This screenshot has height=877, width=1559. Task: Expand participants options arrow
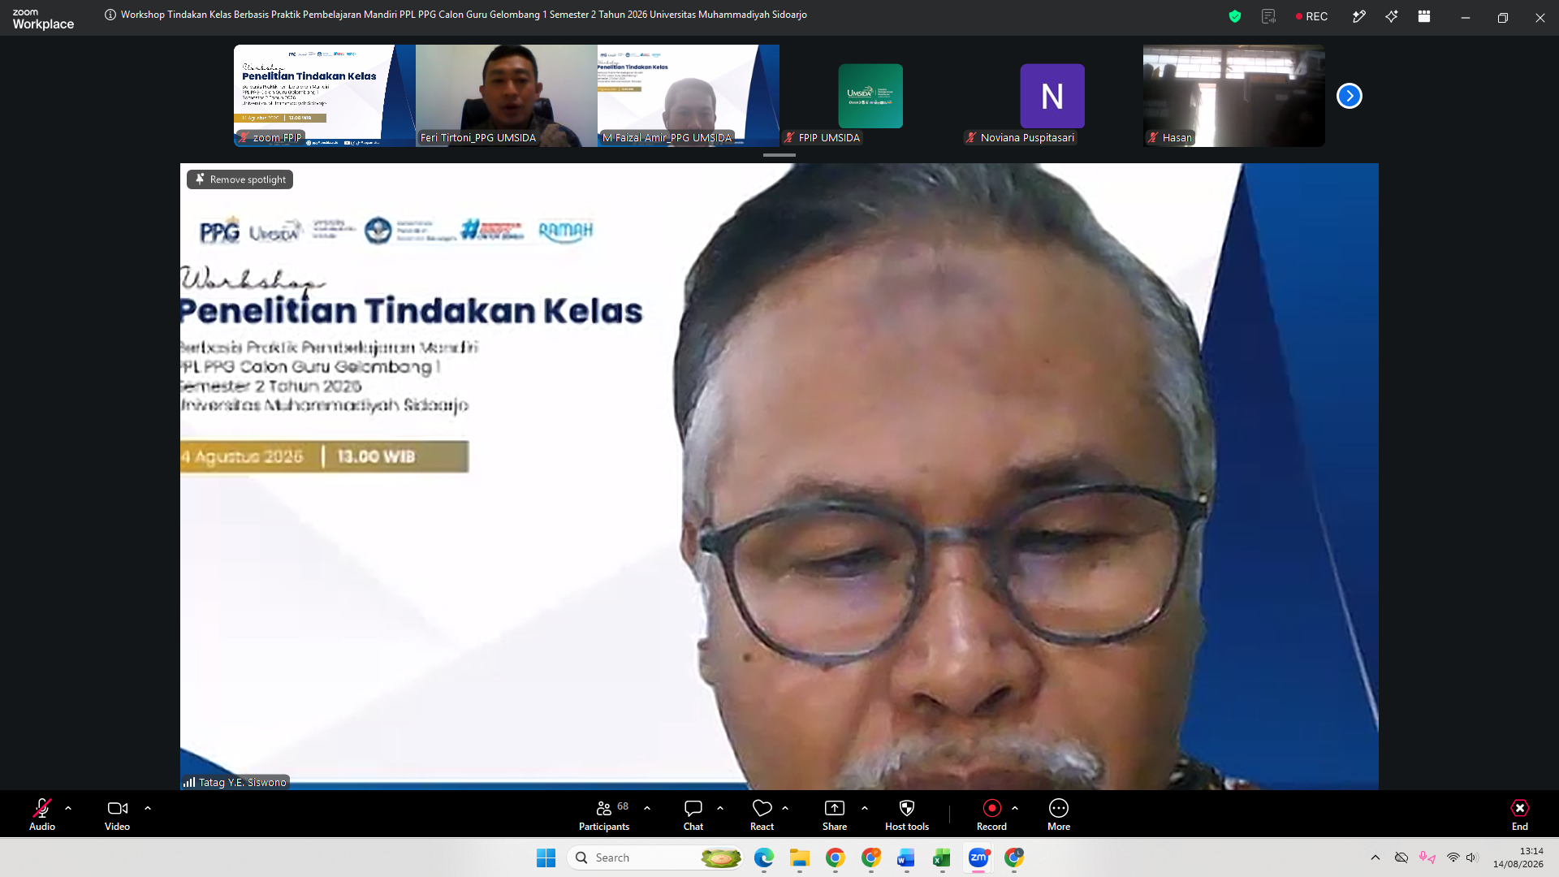647,809
